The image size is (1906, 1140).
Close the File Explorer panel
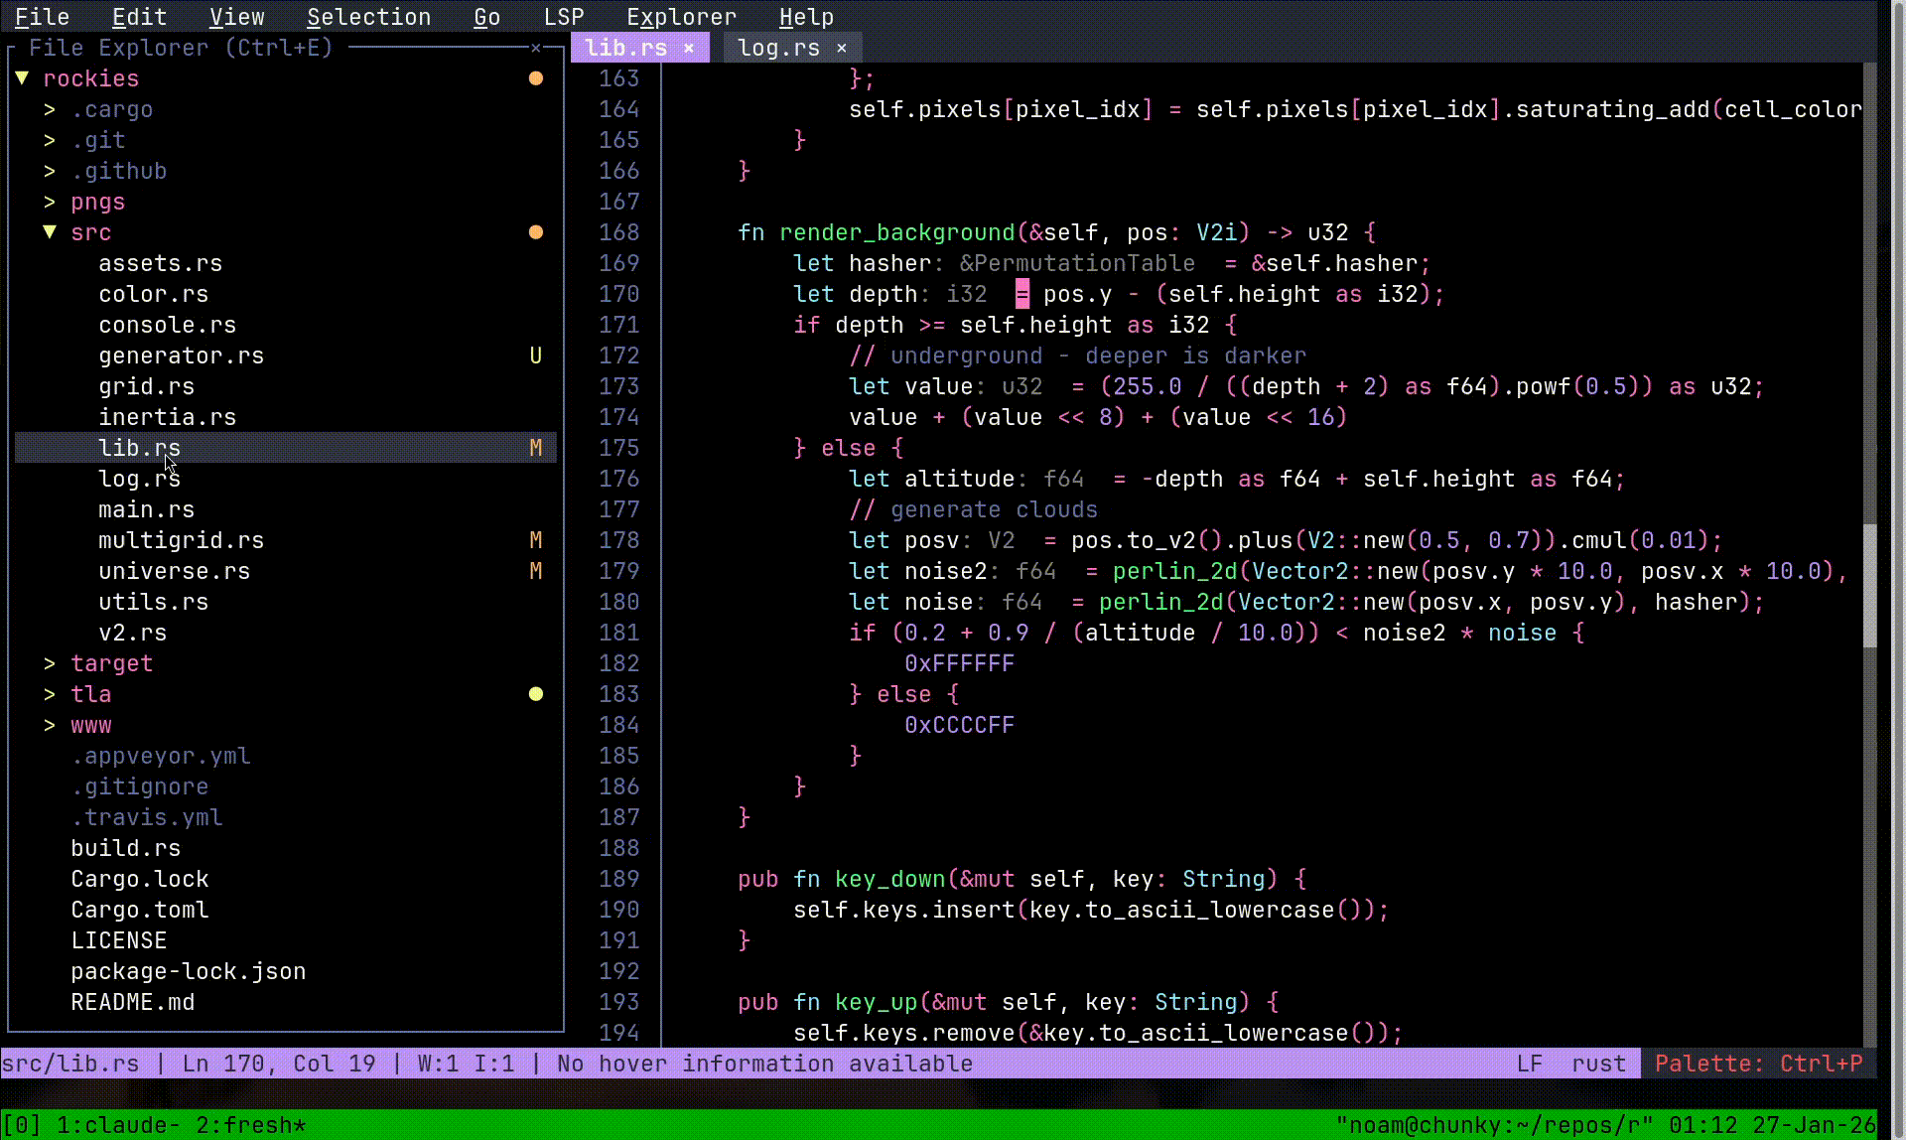click(x=536, y=48)
